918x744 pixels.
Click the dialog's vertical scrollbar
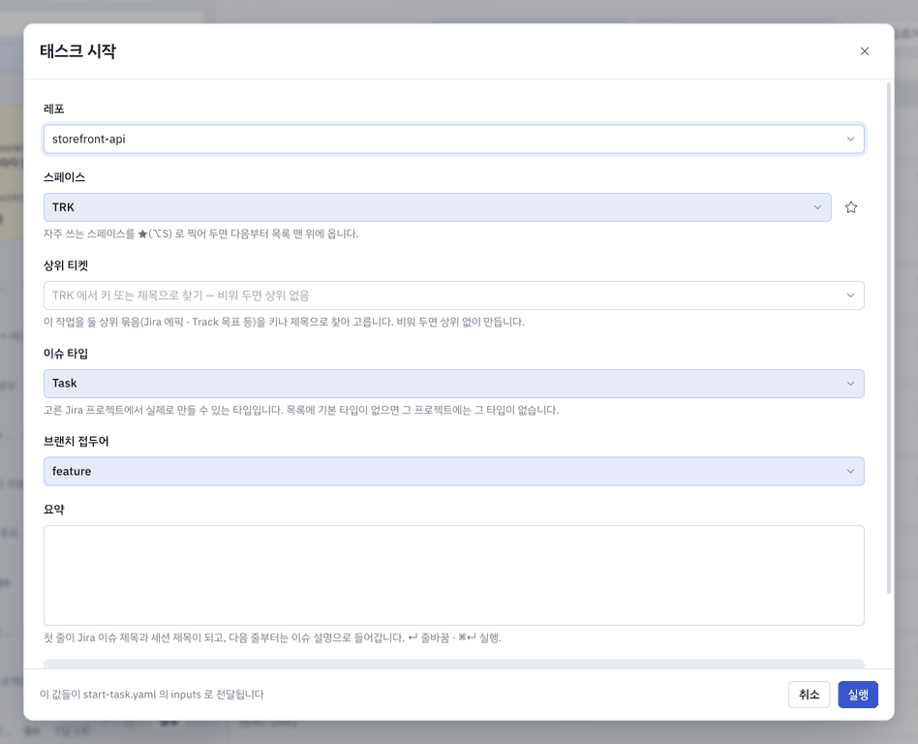[x=889, y=338]
